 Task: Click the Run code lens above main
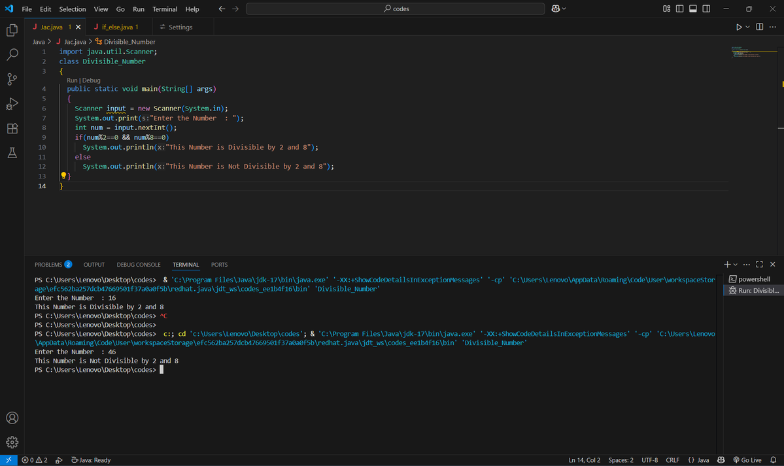[x=72, y=80]
